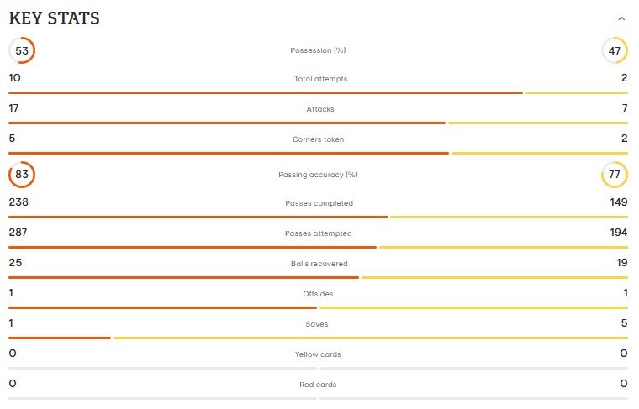Click the orange Balls recovered bar
This screenshot has width=639, height=409.
click(183, 277)
